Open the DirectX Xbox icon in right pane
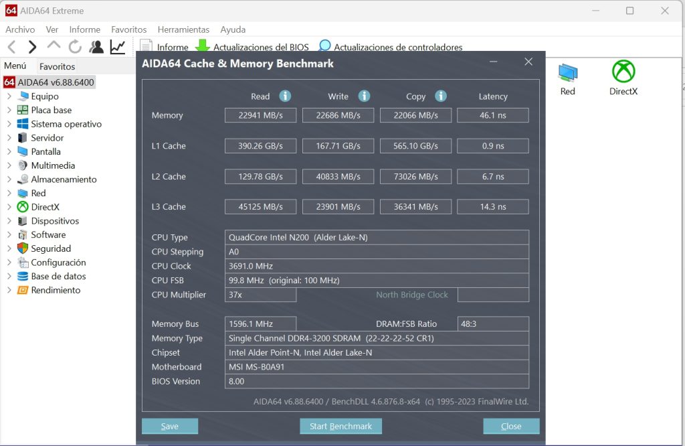 (623, 71)
